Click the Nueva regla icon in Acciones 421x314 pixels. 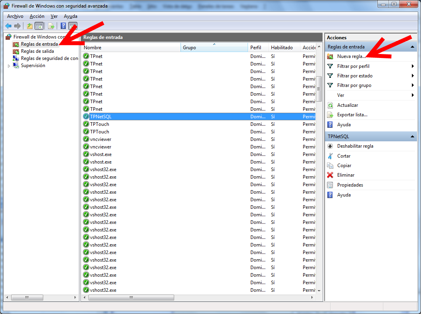(x=330, y=56)
